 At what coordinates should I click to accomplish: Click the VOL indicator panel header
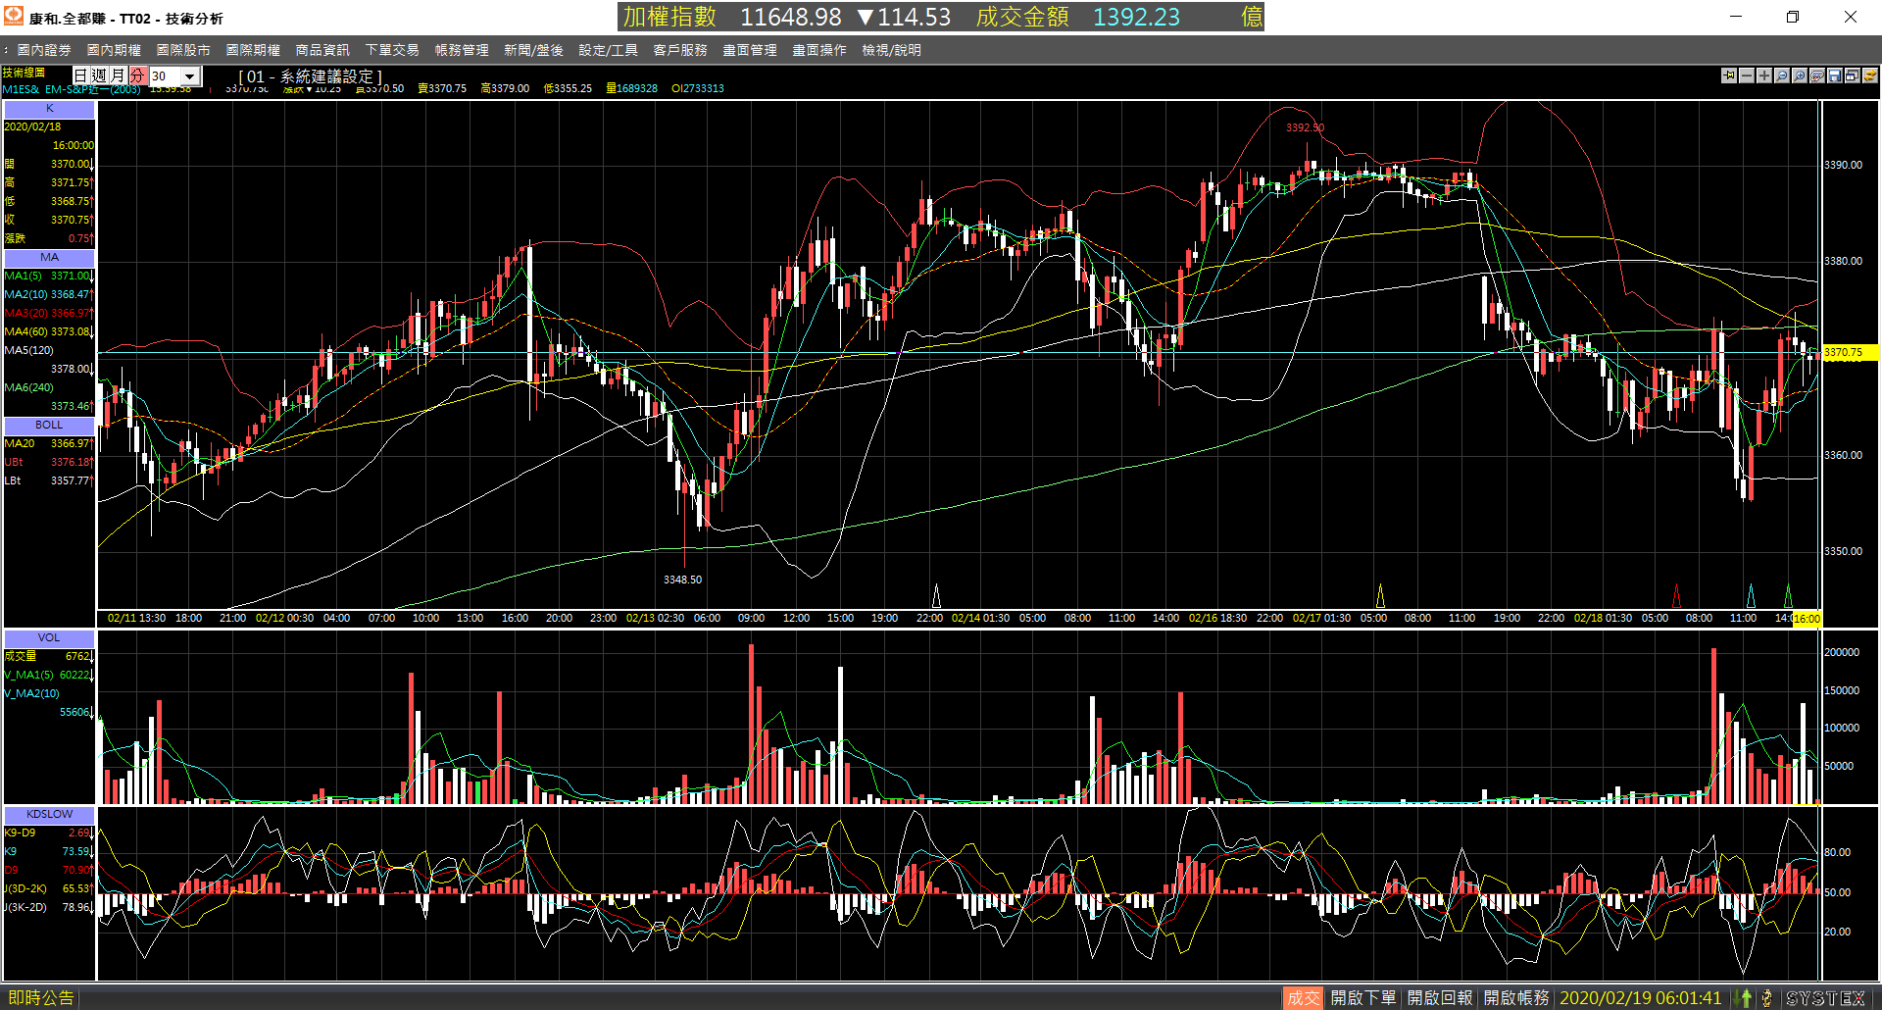50,638
